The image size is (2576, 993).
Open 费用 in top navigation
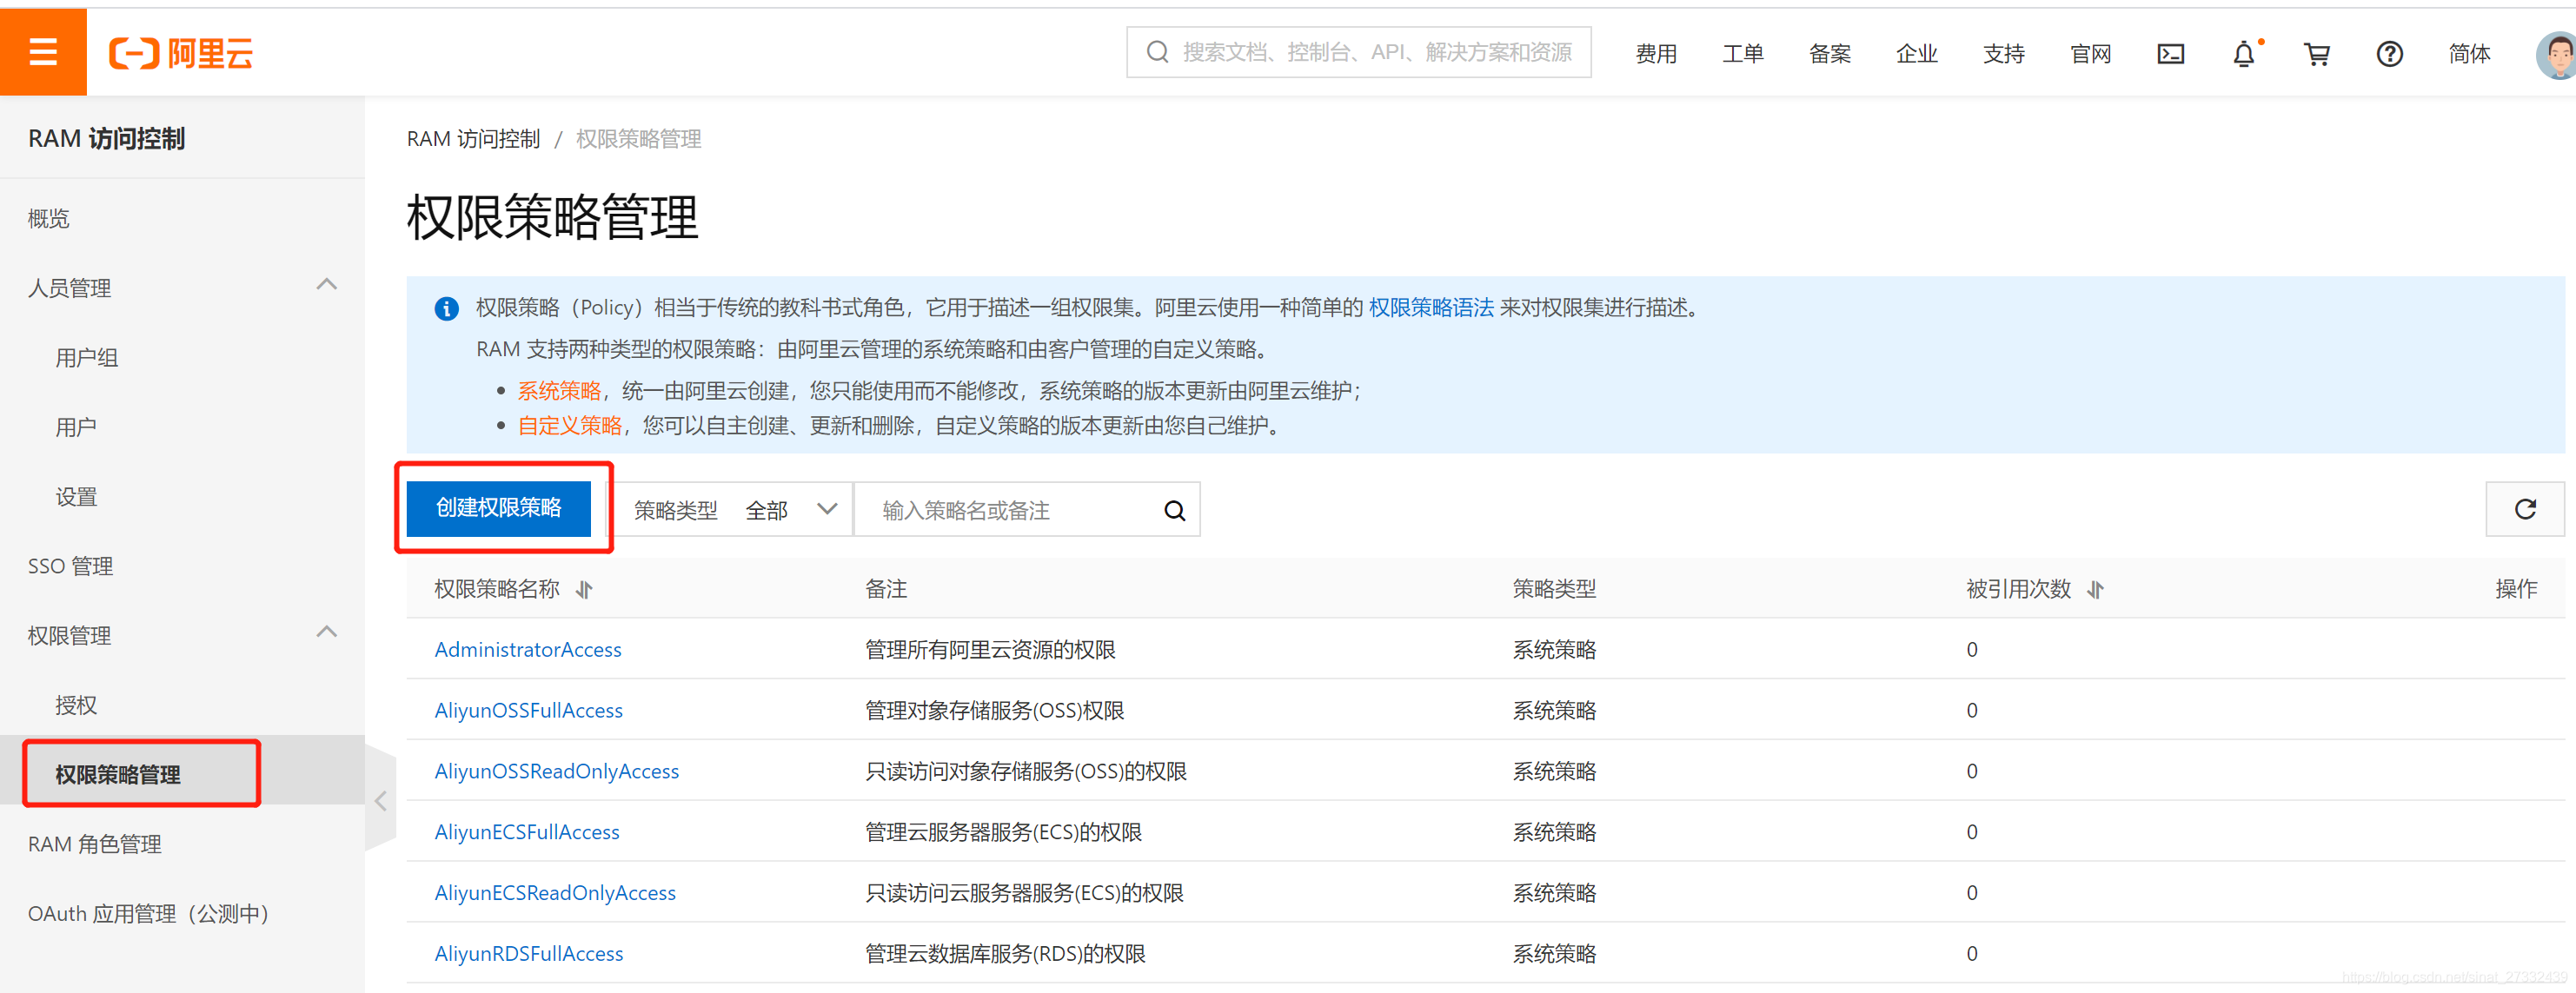pos(1656,54)
